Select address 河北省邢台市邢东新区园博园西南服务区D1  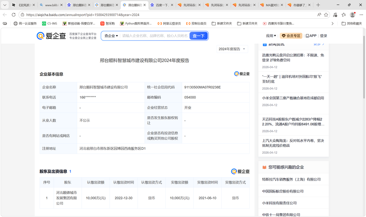click(112, 148)
